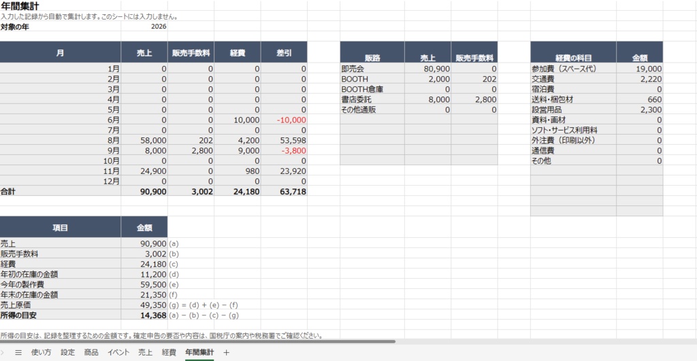The height and width of the screenshot is (361, 697).
Task: Select the 所得の目安 value 14,368
Action: (x=144, y=315)
